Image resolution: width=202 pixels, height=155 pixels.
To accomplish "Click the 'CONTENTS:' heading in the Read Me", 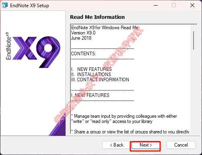I will [x=83, y=54].
